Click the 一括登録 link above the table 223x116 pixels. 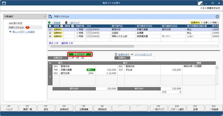click(x=56, y=22)
